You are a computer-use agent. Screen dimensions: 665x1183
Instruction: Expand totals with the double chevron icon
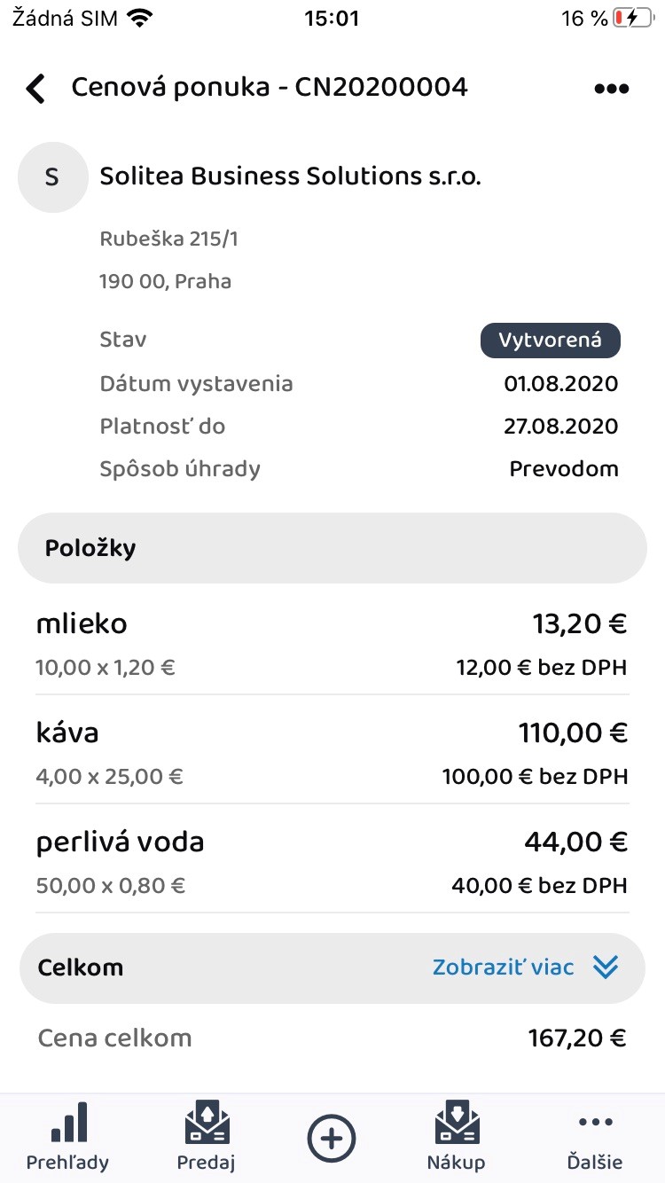606,968
